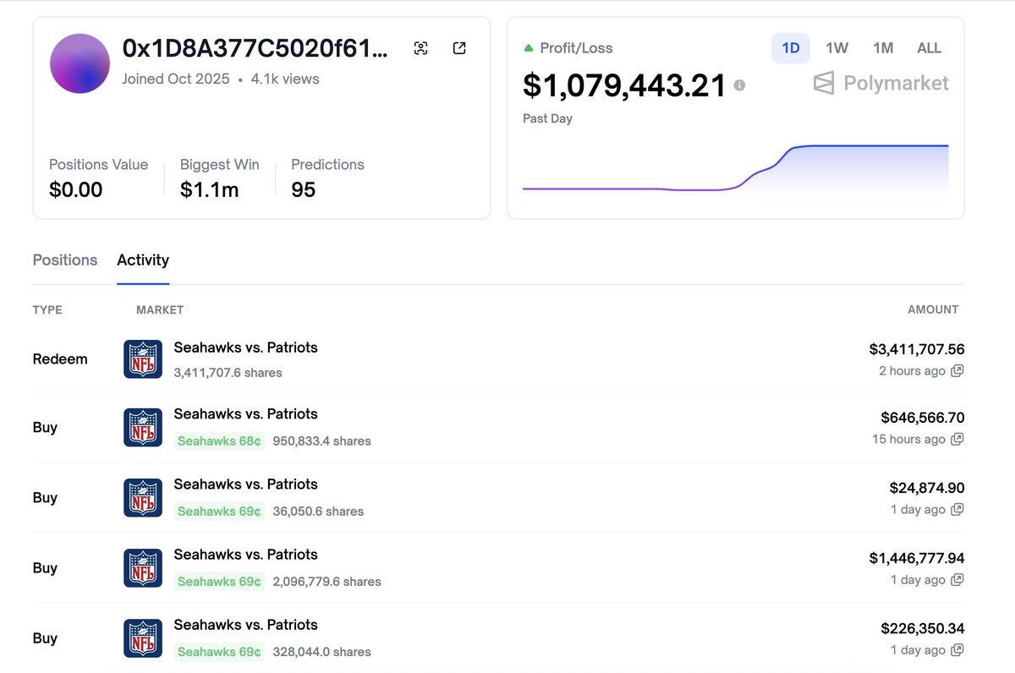Show ALL time profit/loss
This screenshot has height=673, width=1015.
[929, 48]
